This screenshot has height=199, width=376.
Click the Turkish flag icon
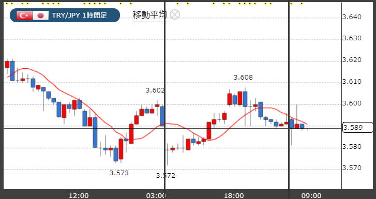pyautogui.click(x=24, y=16)
